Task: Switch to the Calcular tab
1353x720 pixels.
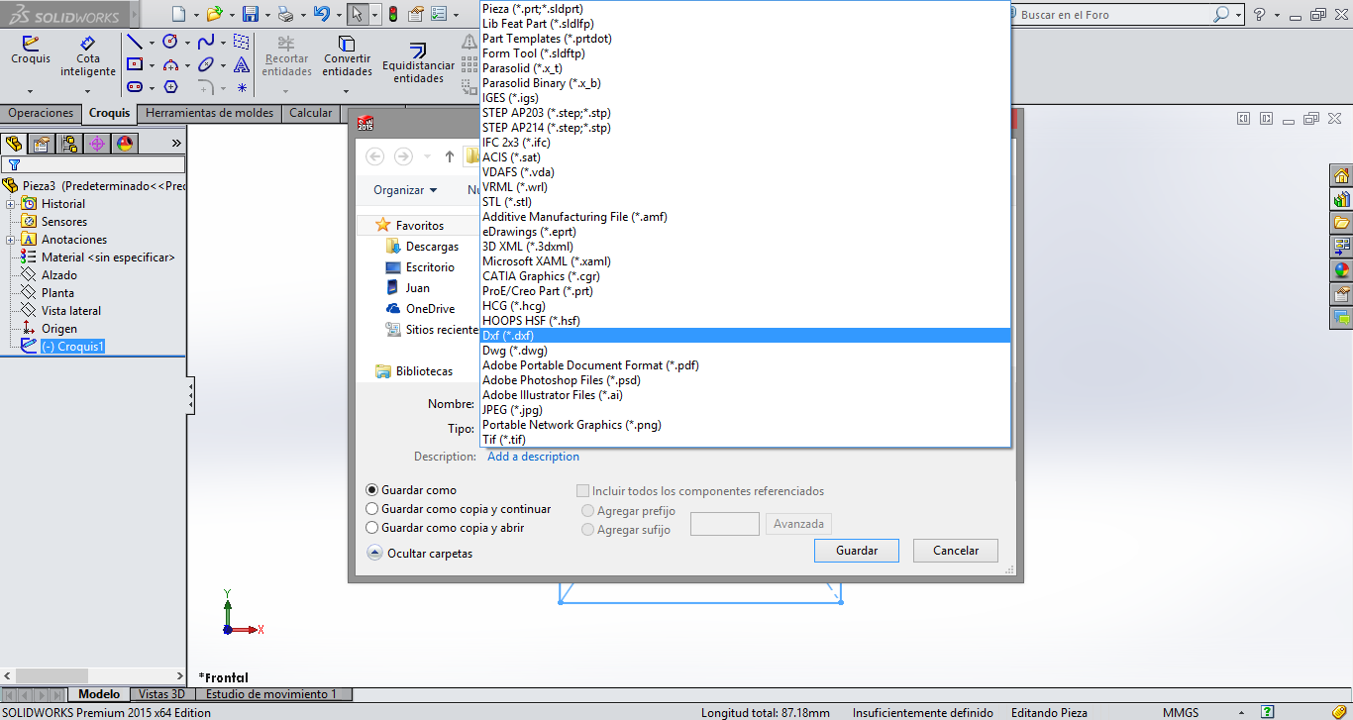Action: coord(310,113)
